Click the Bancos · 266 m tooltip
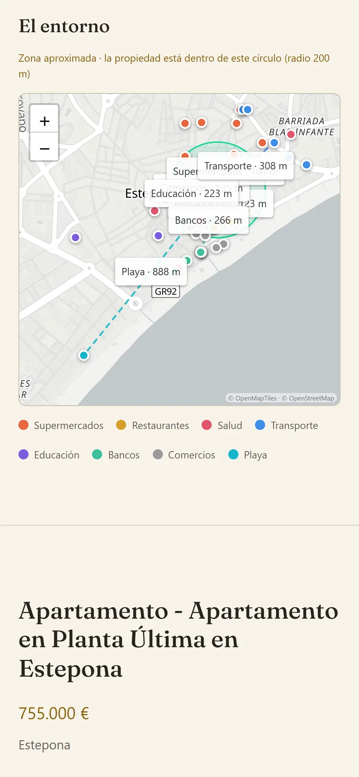This screenshot has height=777, width=359. click(x=208, y=220)
